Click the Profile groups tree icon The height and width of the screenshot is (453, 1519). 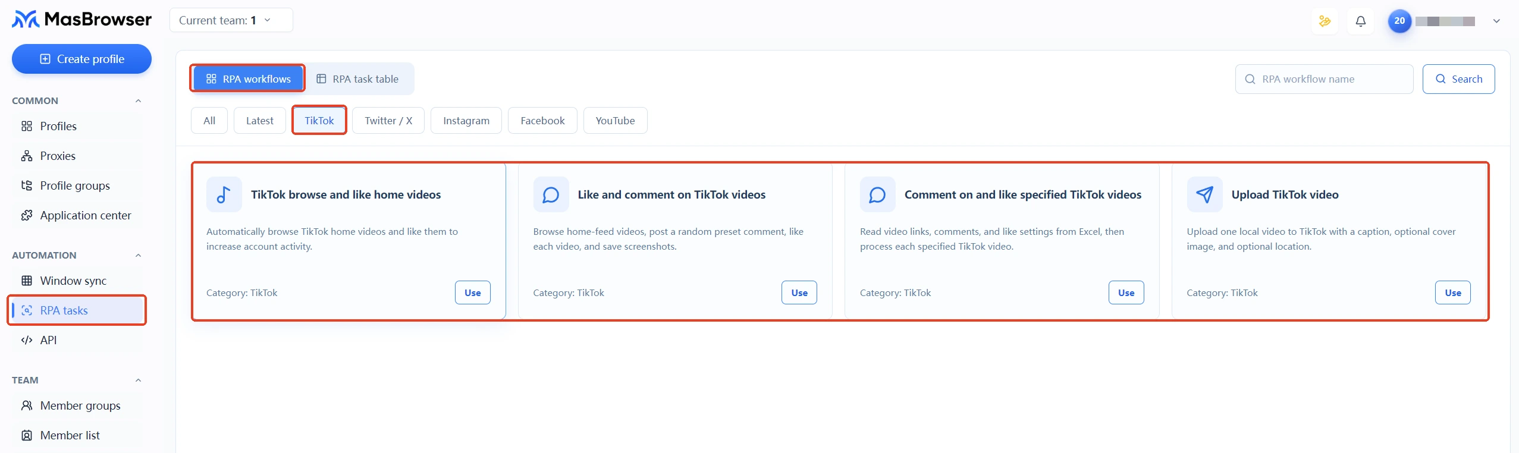pos(27,185)
